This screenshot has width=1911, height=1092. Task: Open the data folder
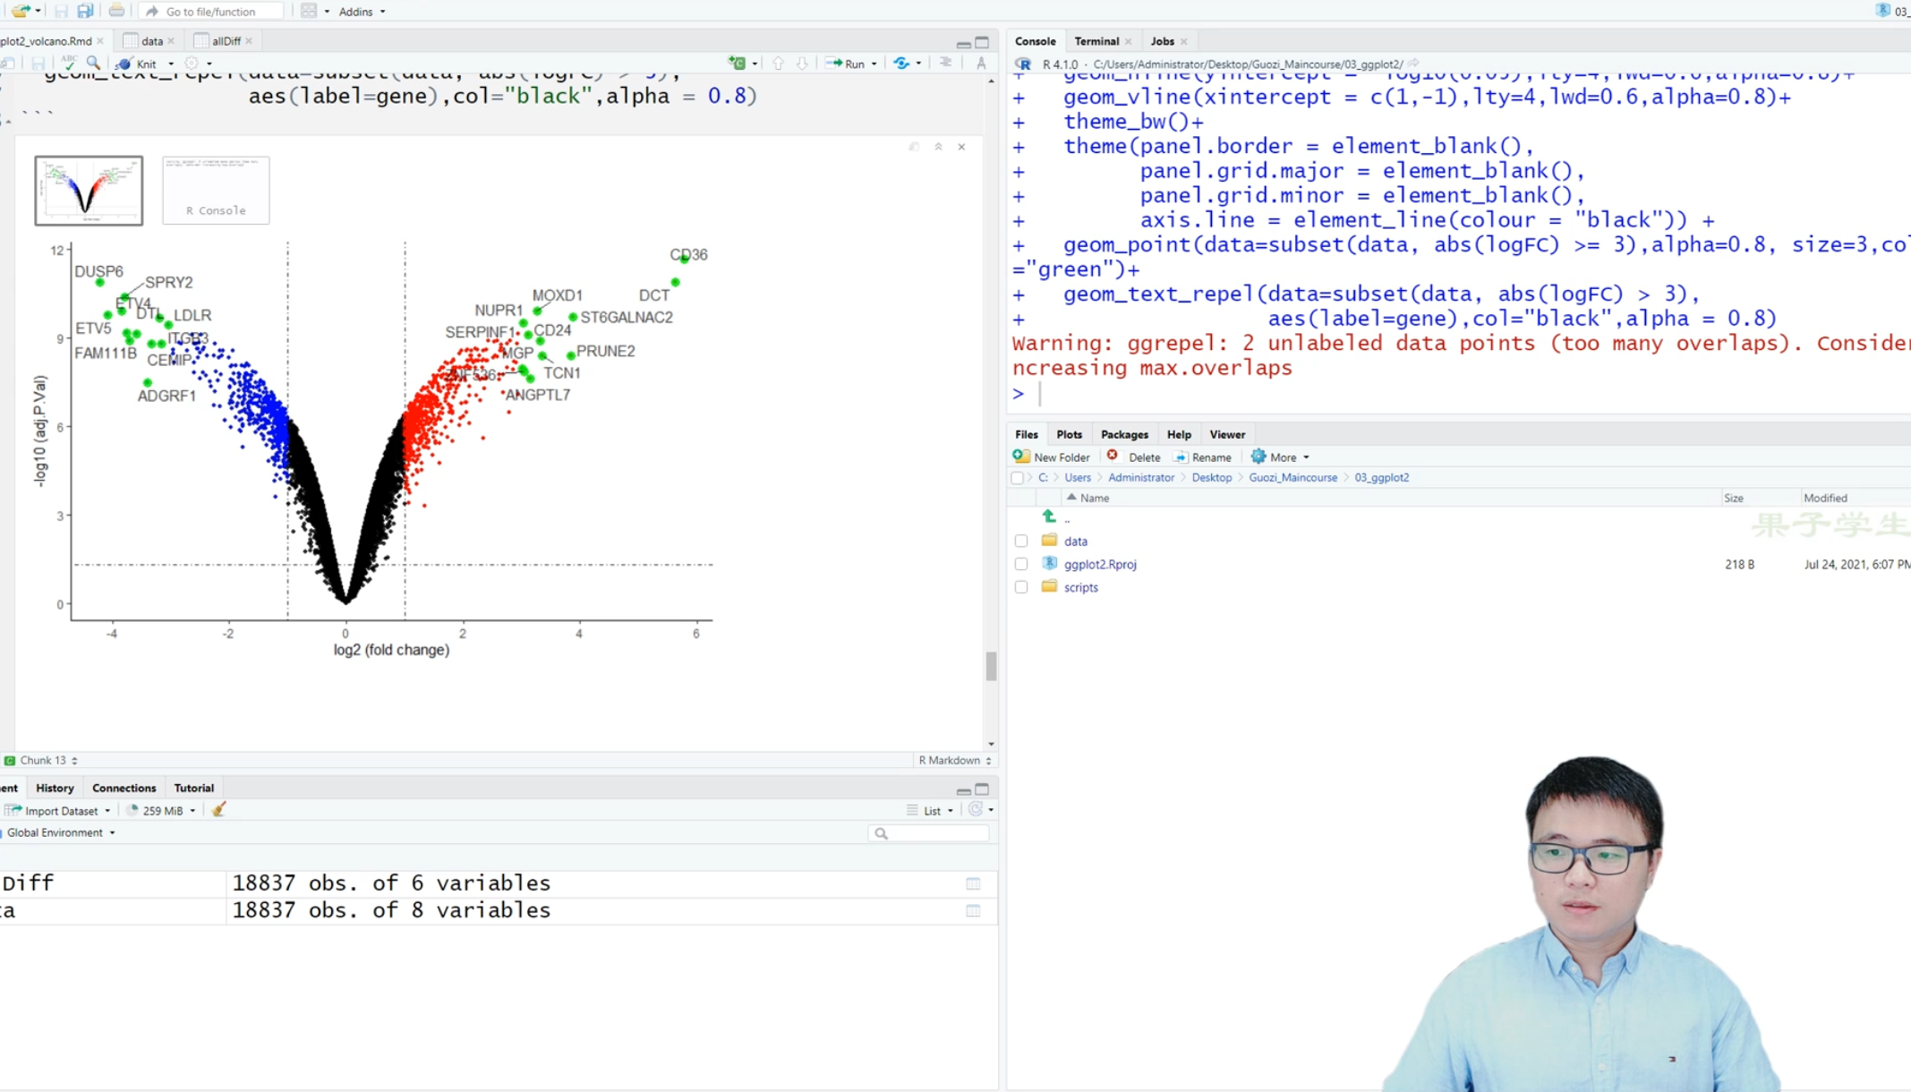pos(1076,541)
